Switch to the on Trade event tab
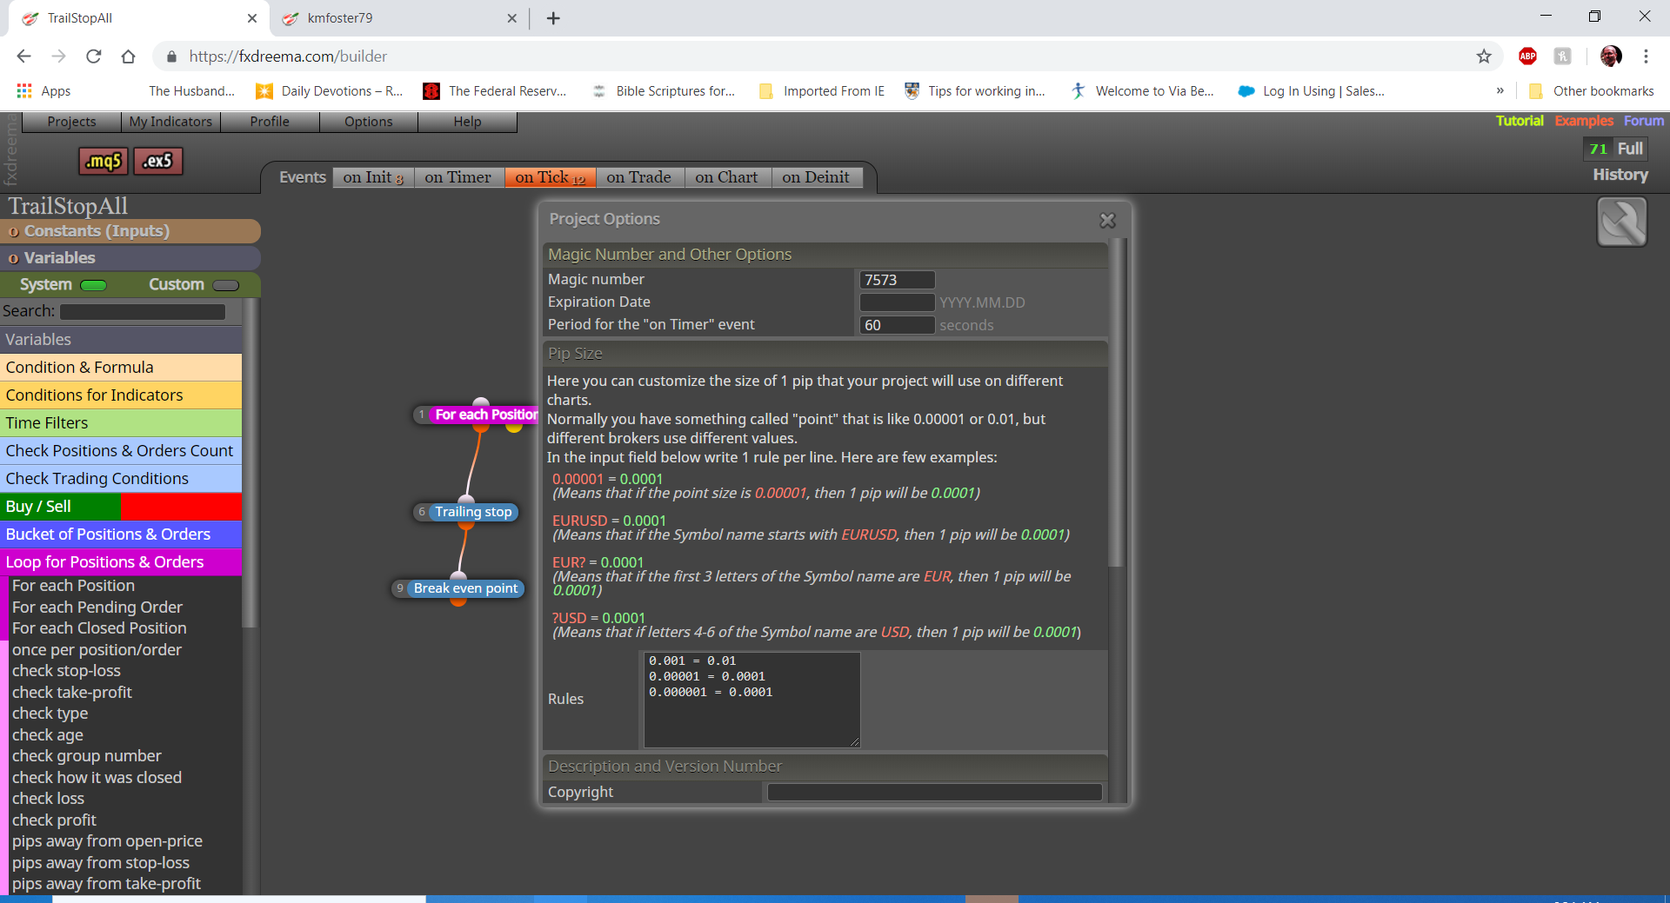 point(639,177)
